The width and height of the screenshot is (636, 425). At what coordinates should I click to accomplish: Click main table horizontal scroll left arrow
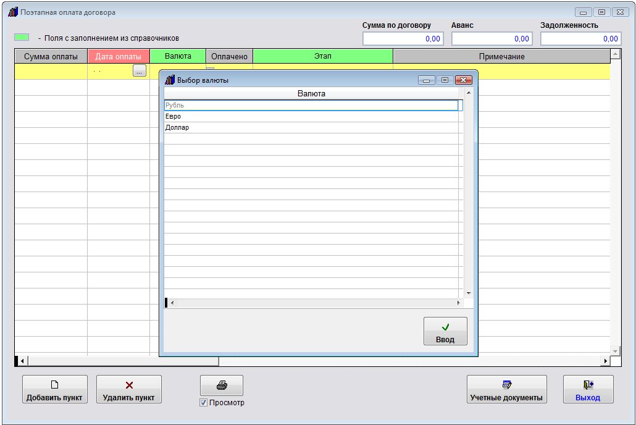pos(22,361)
